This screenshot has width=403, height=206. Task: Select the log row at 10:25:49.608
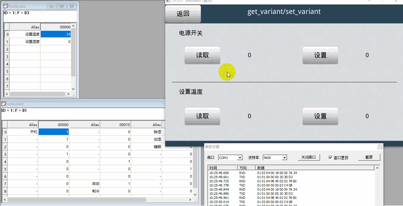click(x=291, y=173)
